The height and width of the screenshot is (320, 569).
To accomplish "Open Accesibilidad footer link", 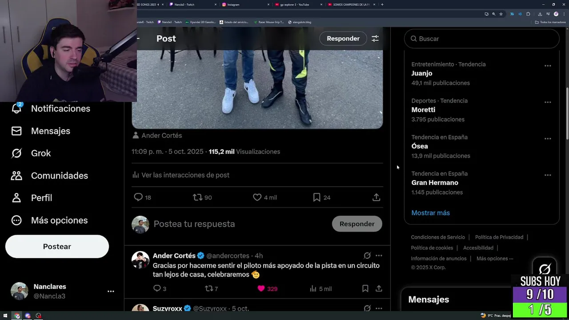I will pyautogui.click(x=478, y=248).
